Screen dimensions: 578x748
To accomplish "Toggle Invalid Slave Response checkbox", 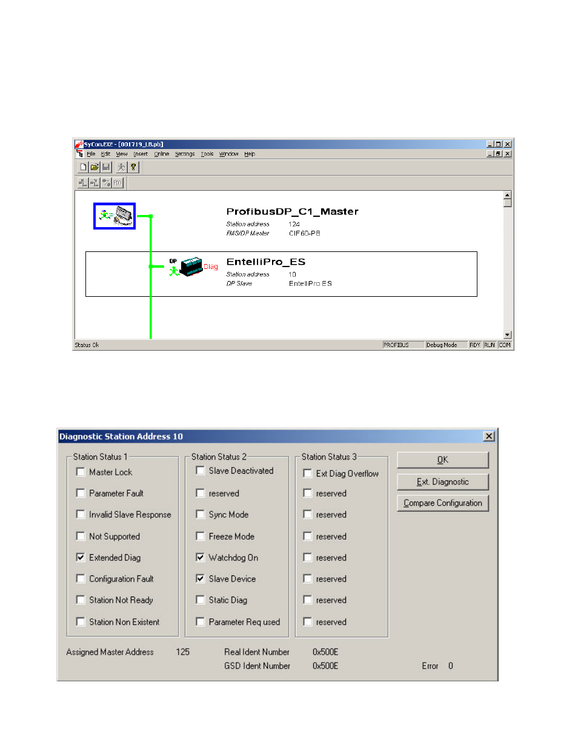I will (80, 514).
